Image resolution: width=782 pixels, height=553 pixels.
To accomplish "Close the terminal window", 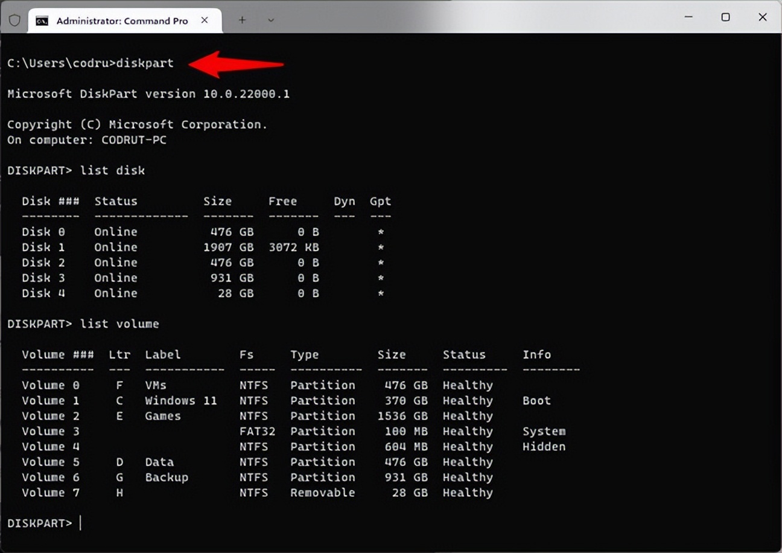I will 763,18.
